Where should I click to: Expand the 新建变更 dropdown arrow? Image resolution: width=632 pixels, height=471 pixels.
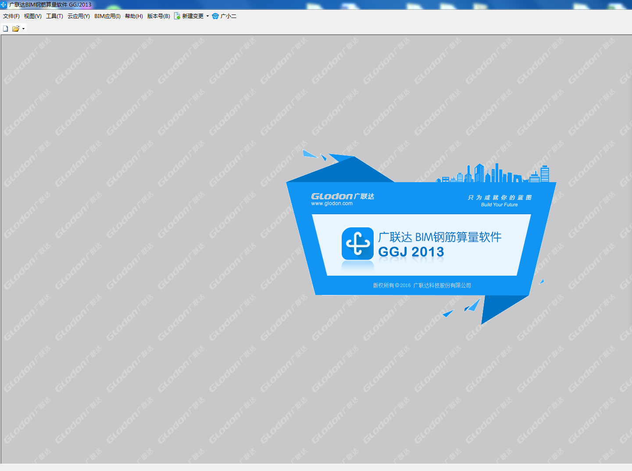pos(207,16)
